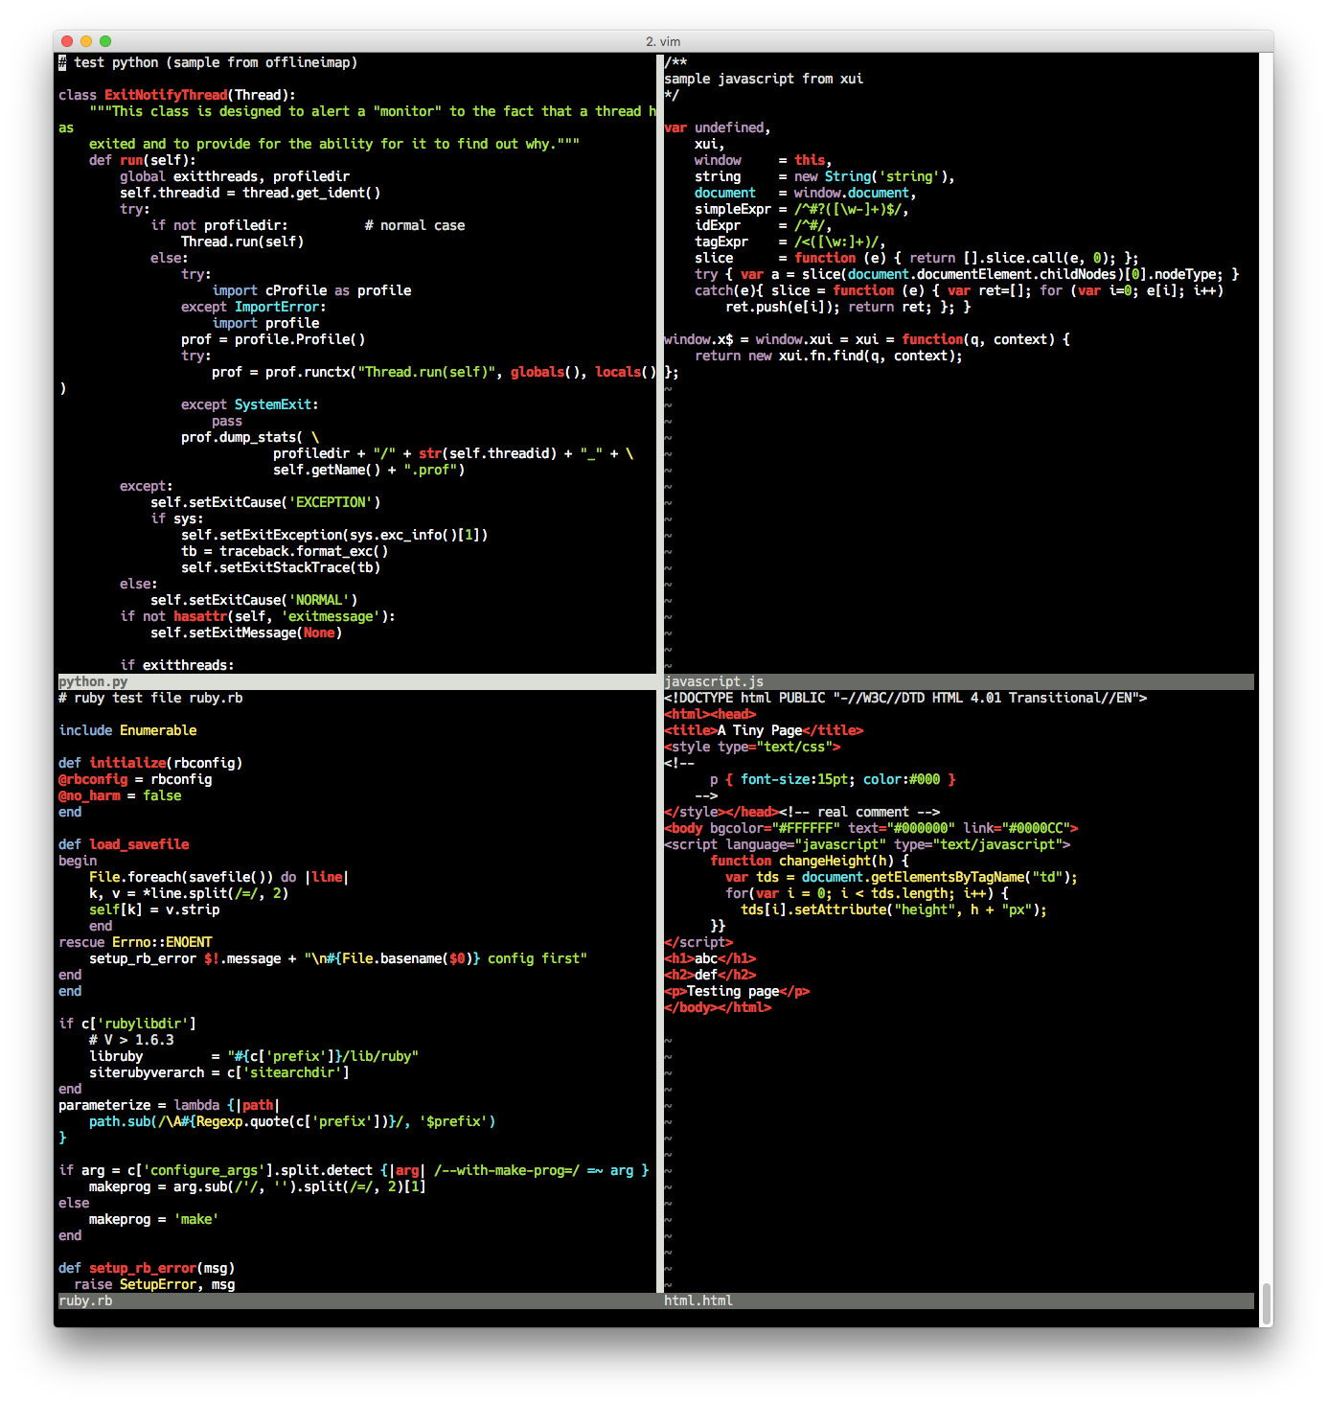Click '<script language="javascript"' line
This screenshot has height=1404, width=1327.
[x=867, y=844]
